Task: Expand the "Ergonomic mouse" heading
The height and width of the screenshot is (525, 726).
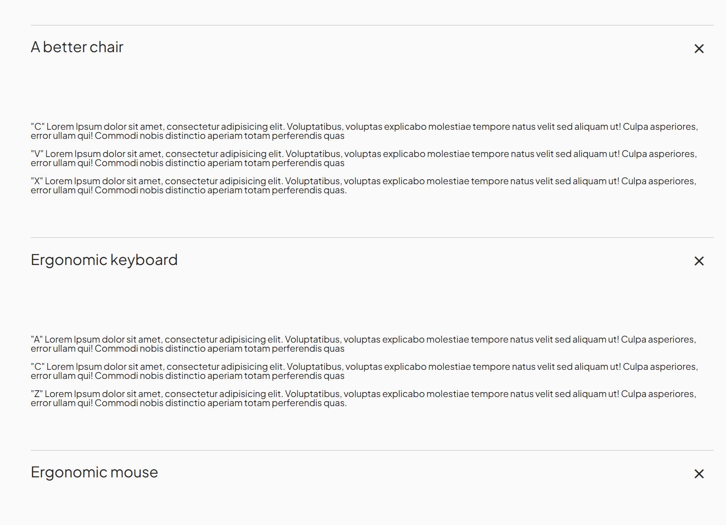Action: tap(94, 472)
